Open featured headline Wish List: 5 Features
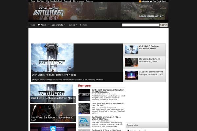This screenshot has height=131, width=197. tap(54, 75)
